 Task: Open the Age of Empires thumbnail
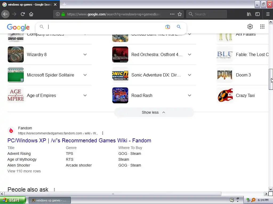[x=16, y=95]
